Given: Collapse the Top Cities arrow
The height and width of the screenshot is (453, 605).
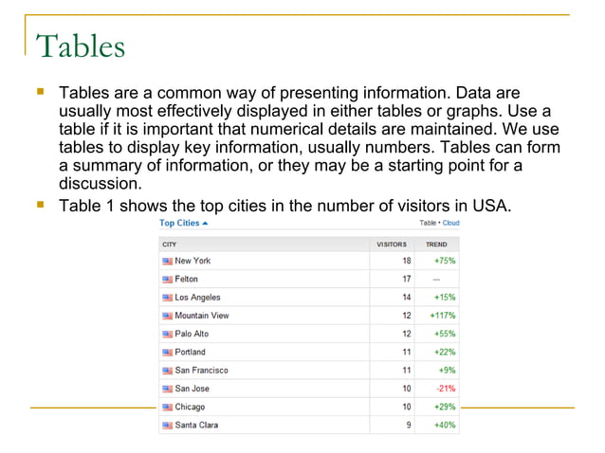Looking at the screenshot, I should [x=206, y=224].
